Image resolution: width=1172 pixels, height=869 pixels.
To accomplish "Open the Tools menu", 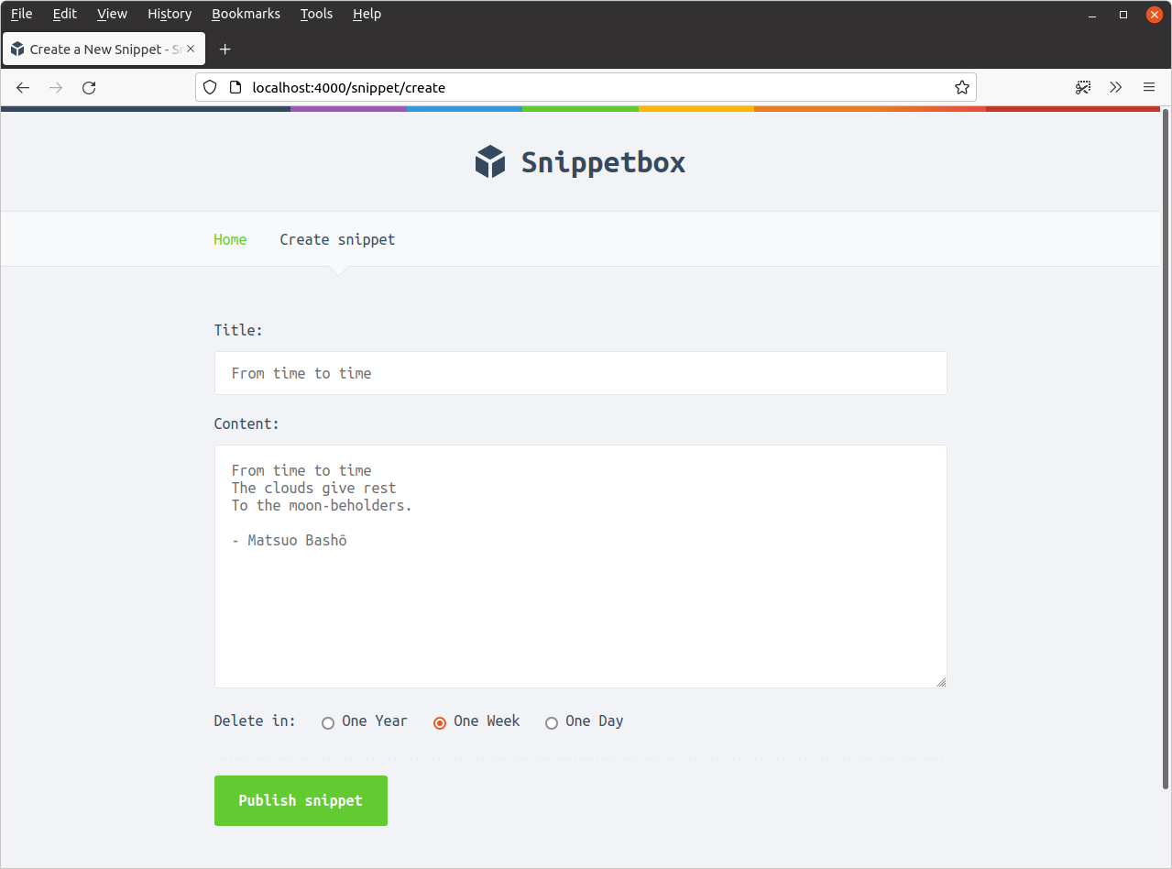I will pos(316,14).
